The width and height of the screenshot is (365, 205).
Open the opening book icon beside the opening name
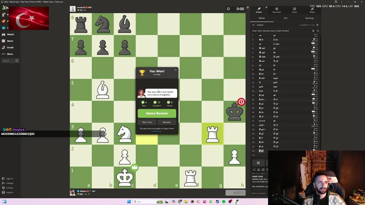tap(313, 31)
